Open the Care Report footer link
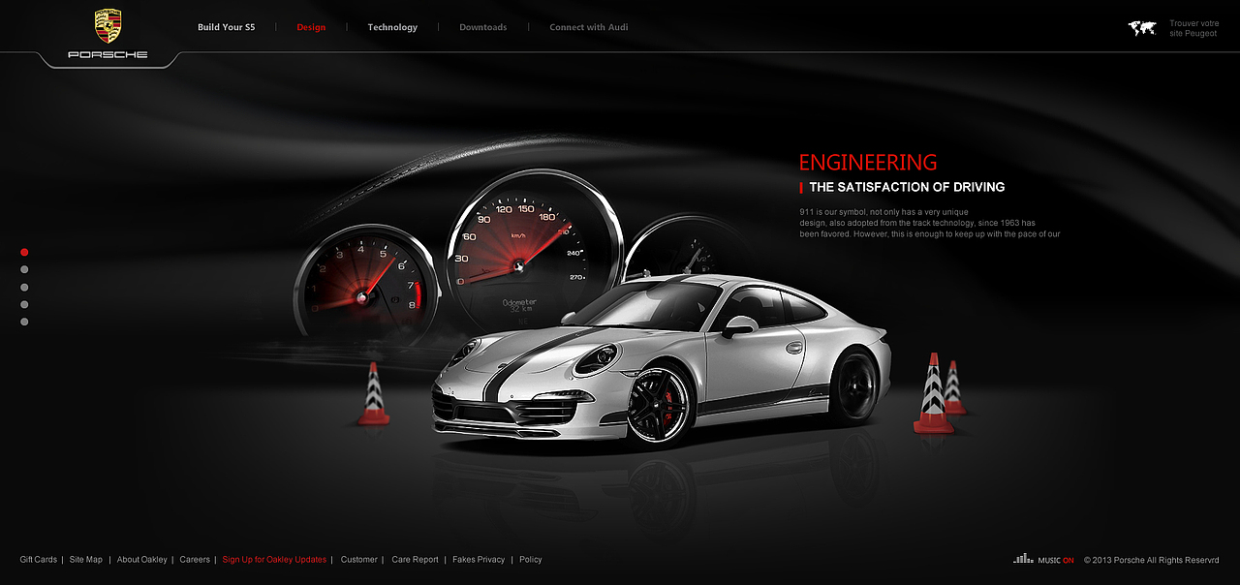Screen dimensions: 1240x585 pyautogui.click(x=416, y=560)
